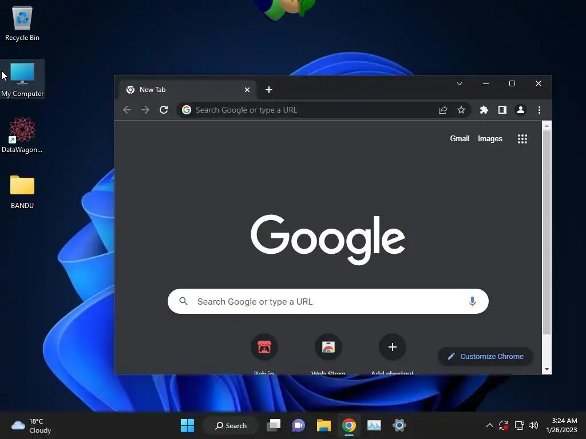
Task: Click the sync status tray icon
Action: [x=504, y=425]
